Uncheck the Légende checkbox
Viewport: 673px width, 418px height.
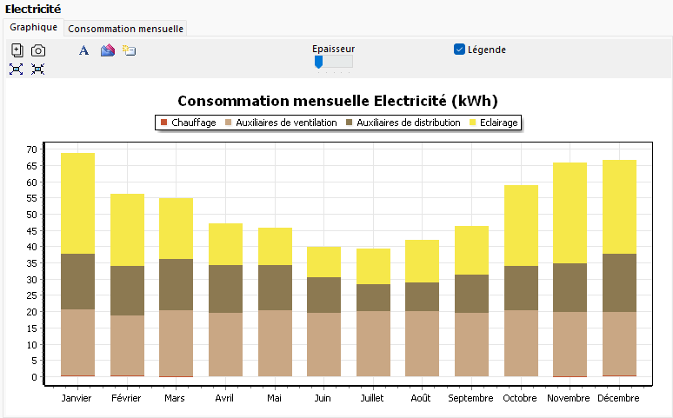(x=459, y=50)
